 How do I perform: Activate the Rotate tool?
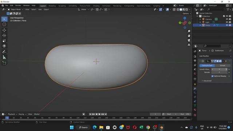[x=4, y=35]
